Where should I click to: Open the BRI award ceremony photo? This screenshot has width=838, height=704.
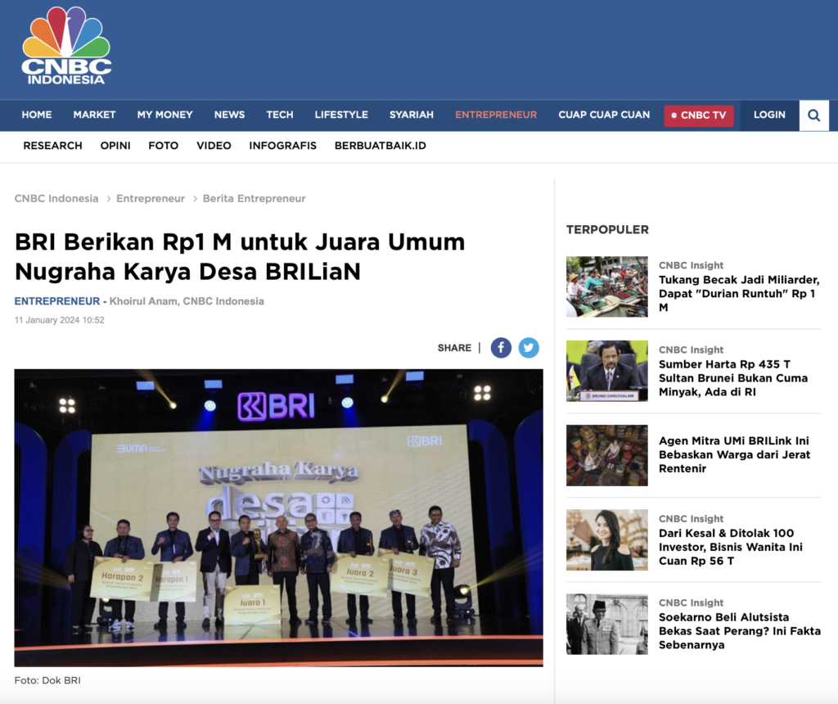pos(278,517)
